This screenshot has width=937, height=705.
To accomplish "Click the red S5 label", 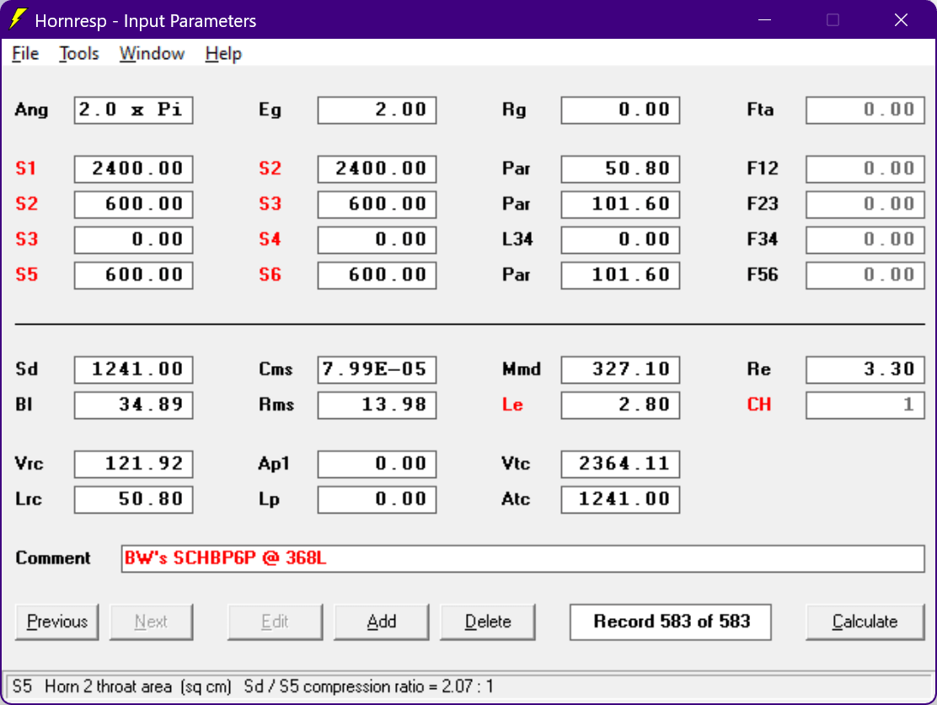I will coord(27,275).
